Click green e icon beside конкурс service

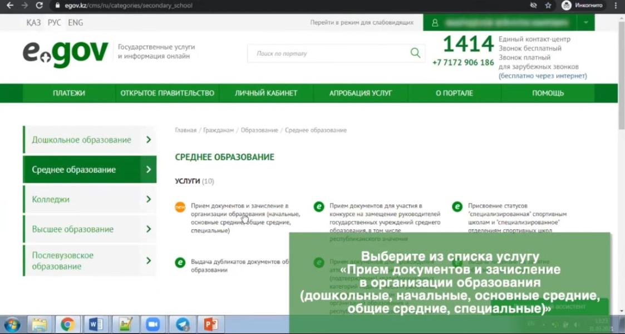[319, 207]
